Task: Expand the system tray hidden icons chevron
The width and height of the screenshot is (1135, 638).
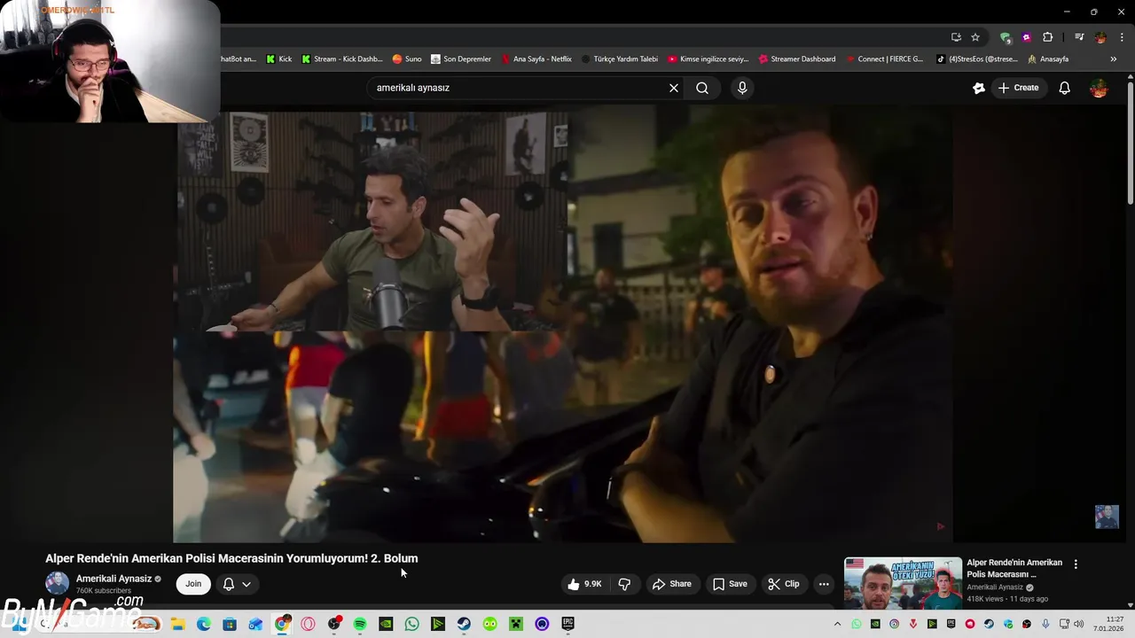Action: click(x=837, y=624)
